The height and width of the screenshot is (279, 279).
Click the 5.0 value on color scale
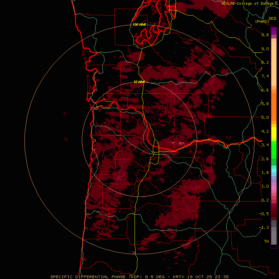pos(265,117)
